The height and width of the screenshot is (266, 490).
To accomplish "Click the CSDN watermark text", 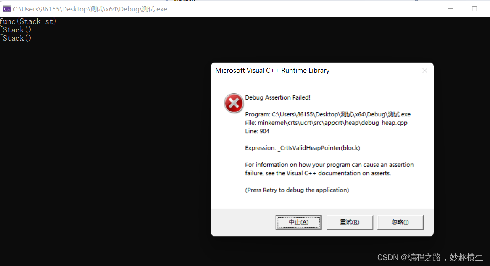I will 430,257.
